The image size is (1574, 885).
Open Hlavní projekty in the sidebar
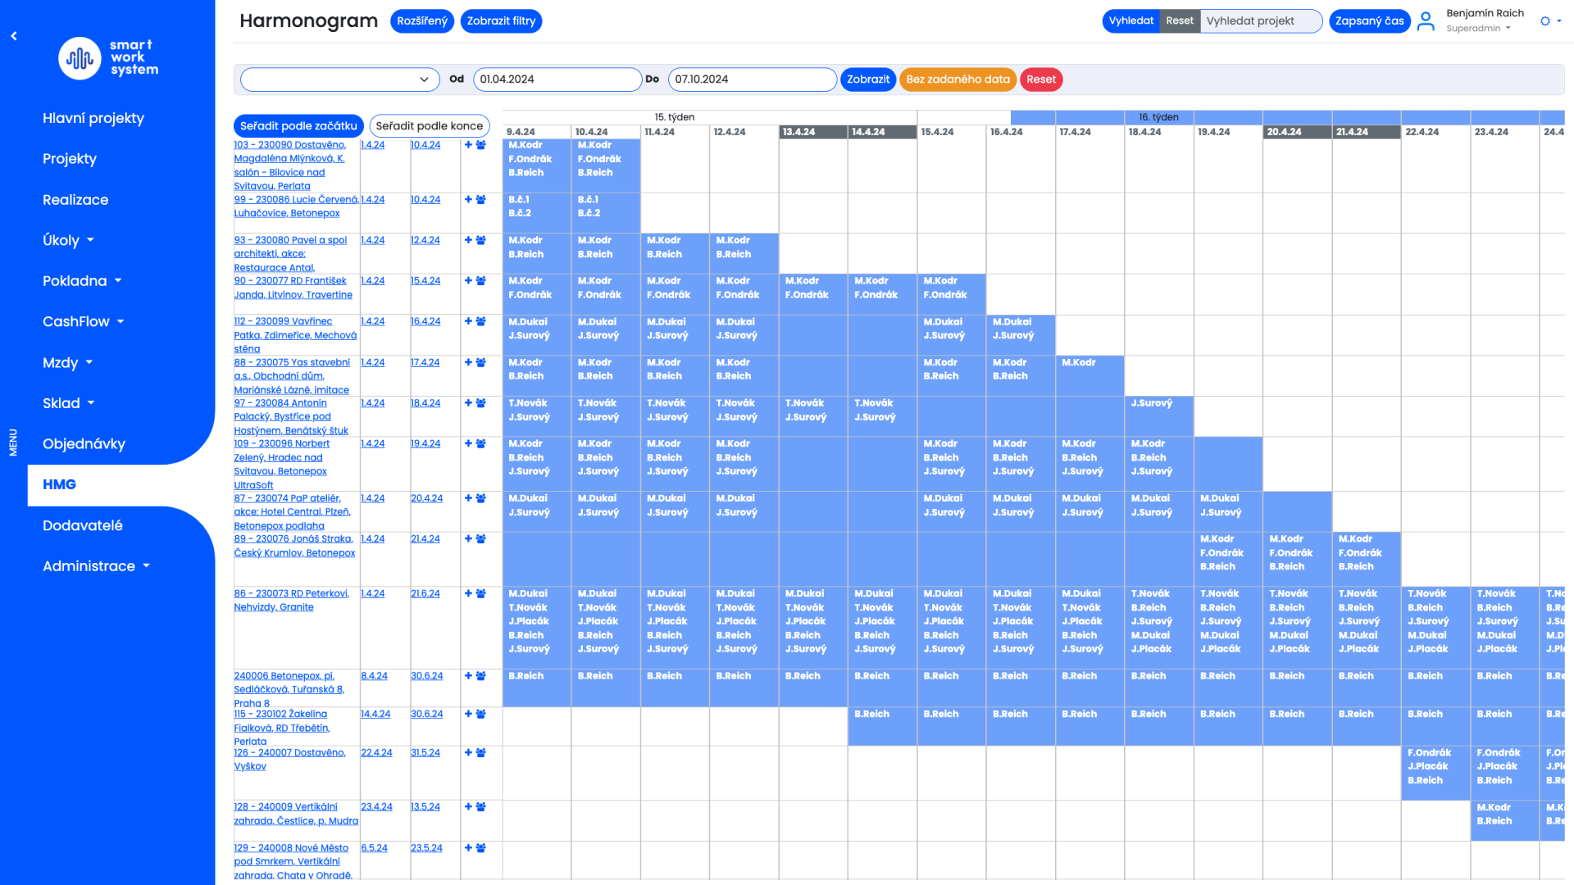tap(93, 118)
